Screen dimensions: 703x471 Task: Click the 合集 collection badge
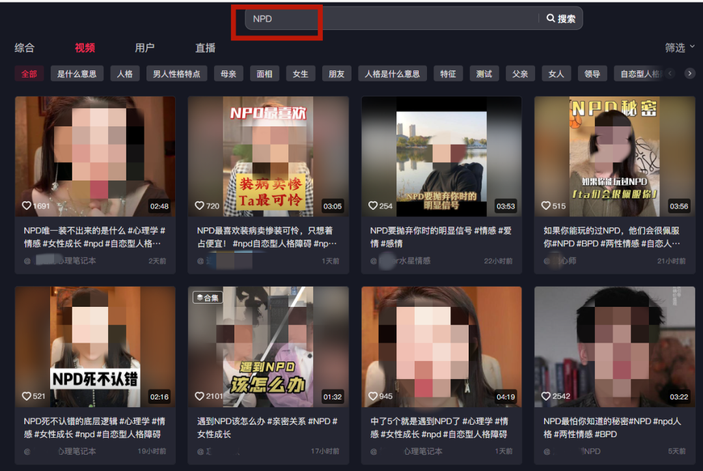pos(208,298)
